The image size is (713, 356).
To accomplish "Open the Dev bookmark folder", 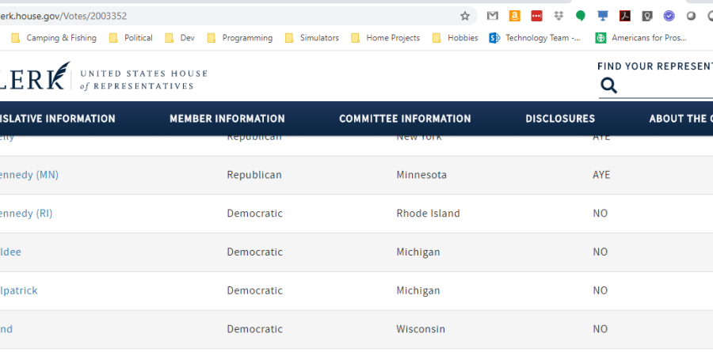I will (180, 38).
